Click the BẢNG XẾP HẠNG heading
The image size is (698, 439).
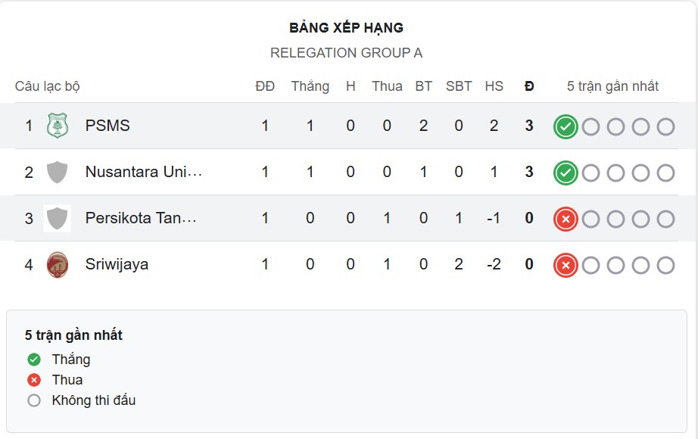tap(347, 27)
